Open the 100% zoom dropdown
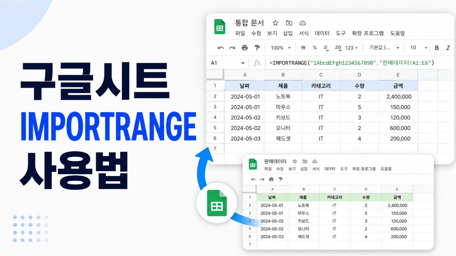456x256 pixels. 281,48
